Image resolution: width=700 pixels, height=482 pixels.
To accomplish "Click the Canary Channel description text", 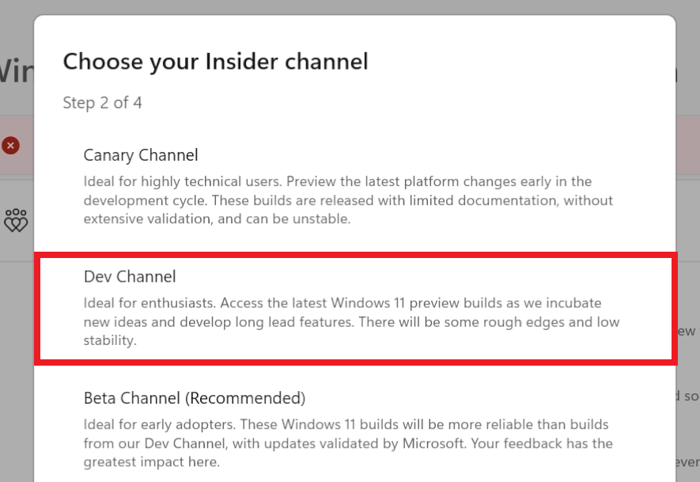I will click(348, 200).
